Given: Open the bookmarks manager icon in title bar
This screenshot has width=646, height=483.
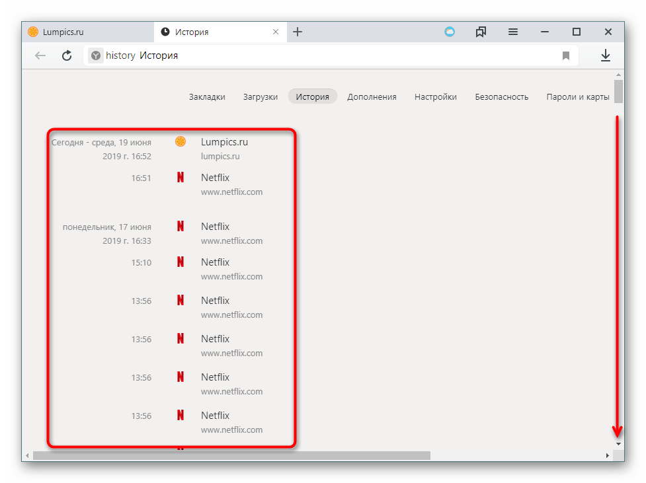Looking at the screenshot, I should click(x=481, y=32).
